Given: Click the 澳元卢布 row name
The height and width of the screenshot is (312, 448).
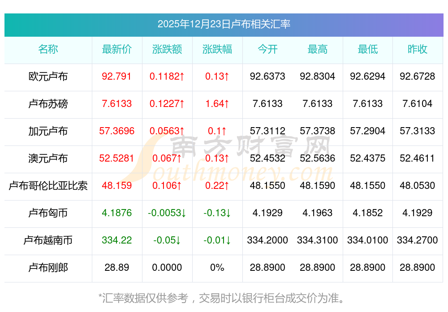Looking at the screenshot, I should (x=48, y=158).
